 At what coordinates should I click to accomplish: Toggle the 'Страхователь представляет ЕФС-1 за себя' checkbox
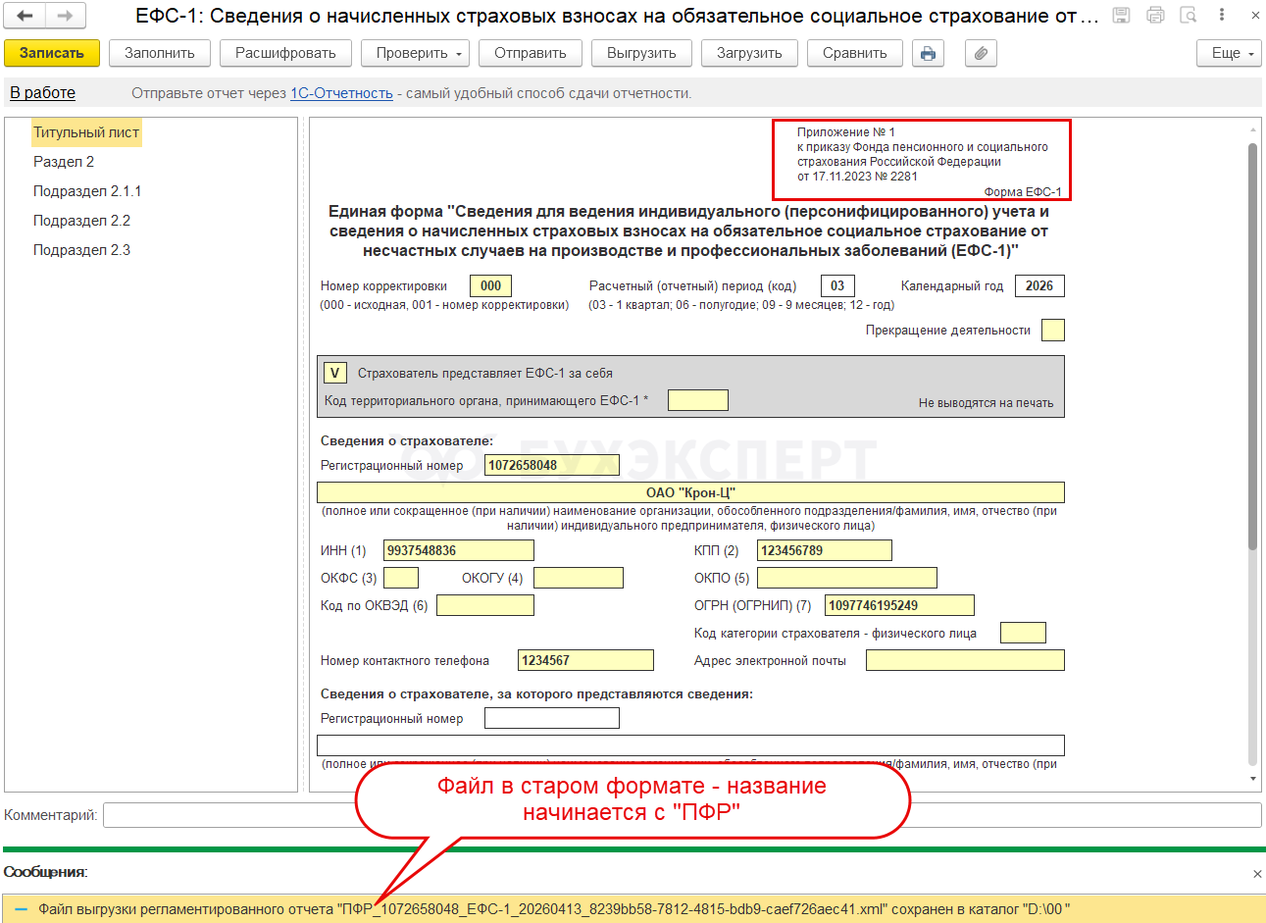coord(334,373)
